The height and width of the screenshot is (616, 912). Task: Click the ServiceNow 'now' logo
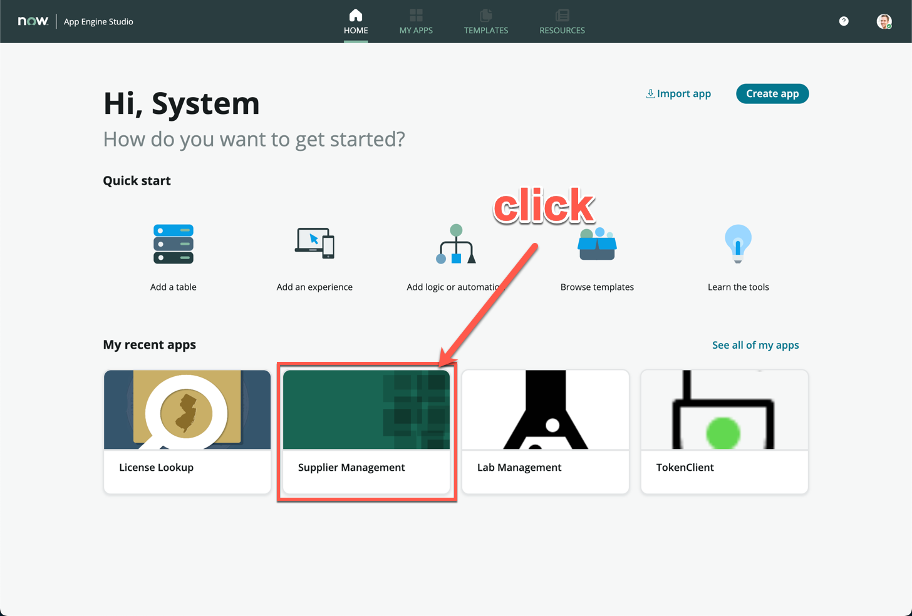coord(33,21)
